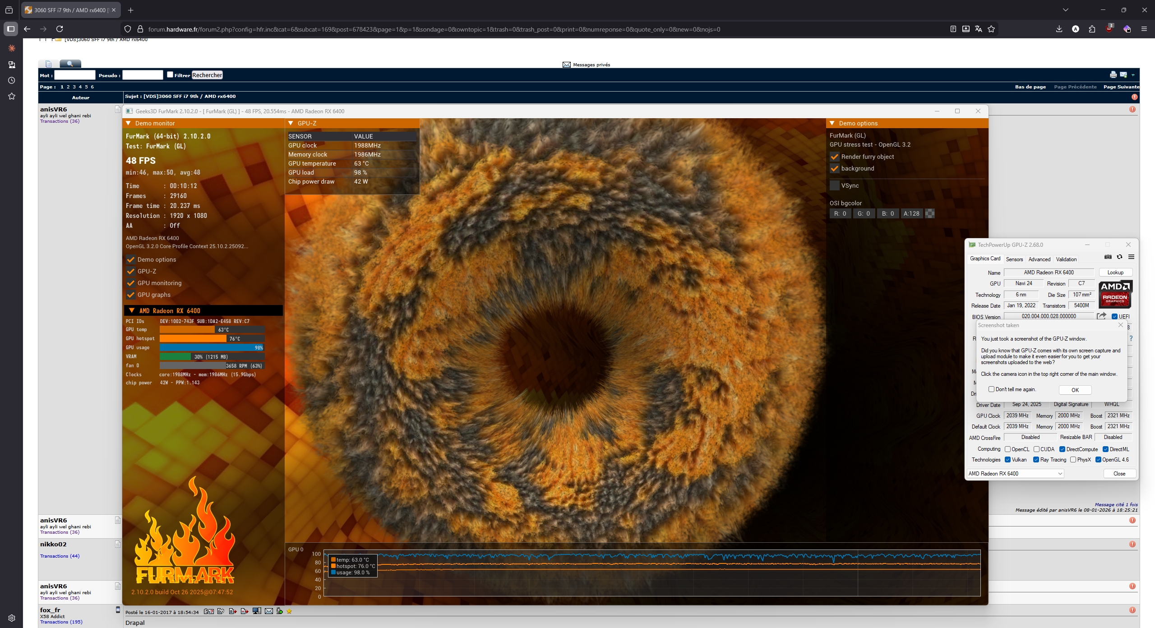Open browser history from the sidebar
The image size is (1155, 628).
click(12, 80)
